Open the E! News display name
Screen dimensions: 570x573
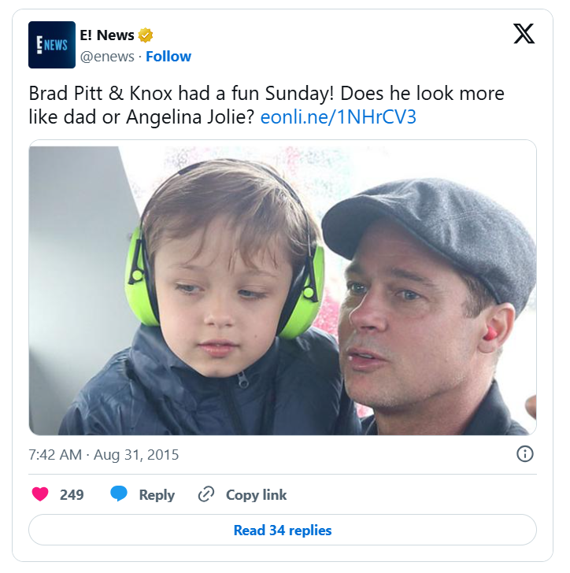point(107,35)
